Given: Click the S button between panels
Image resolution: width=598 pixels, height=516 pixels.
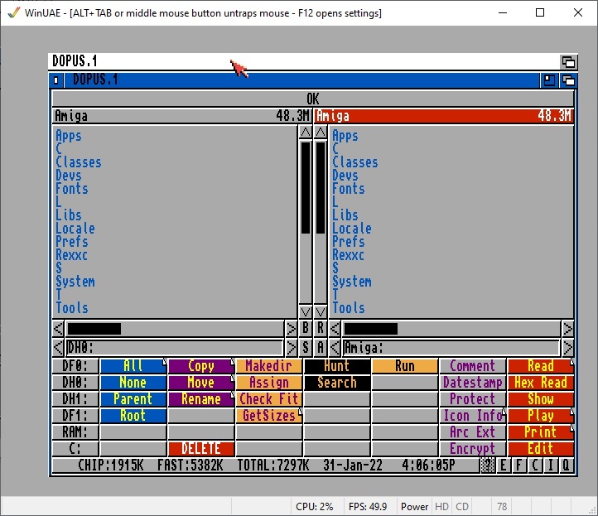Looking at the screenshot, I should pos(305,347).
